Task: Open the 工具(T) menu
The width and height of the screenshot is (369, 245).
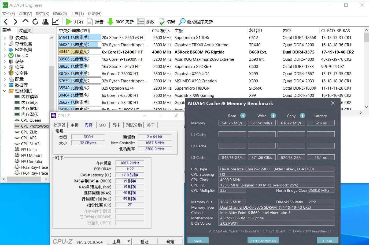Action: [x=77, y=13]
